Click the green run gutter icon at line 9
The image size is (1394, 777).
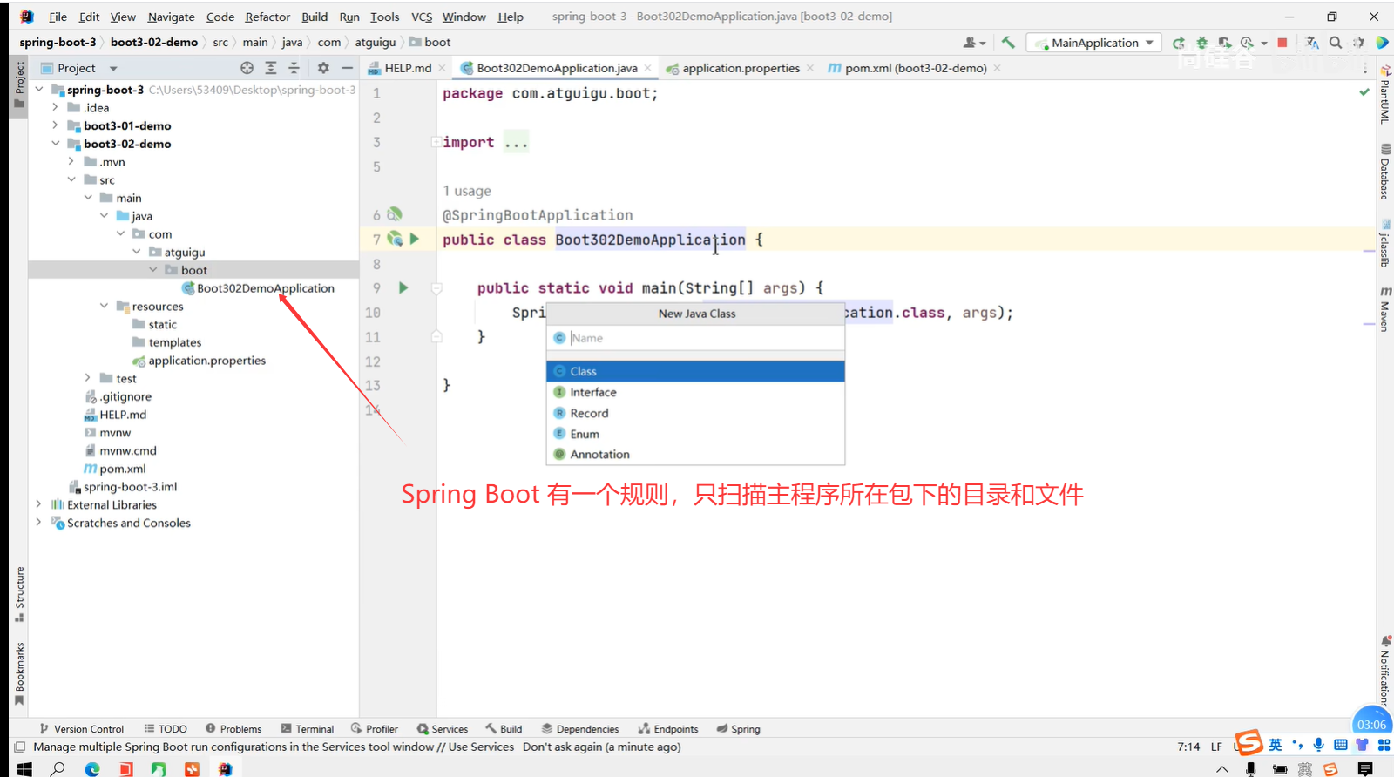(403, 287)
